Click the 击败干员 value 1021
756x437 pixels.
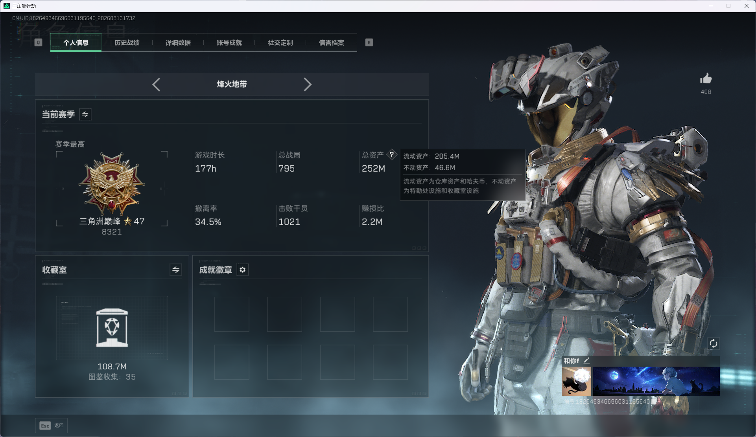pos(289,222)
